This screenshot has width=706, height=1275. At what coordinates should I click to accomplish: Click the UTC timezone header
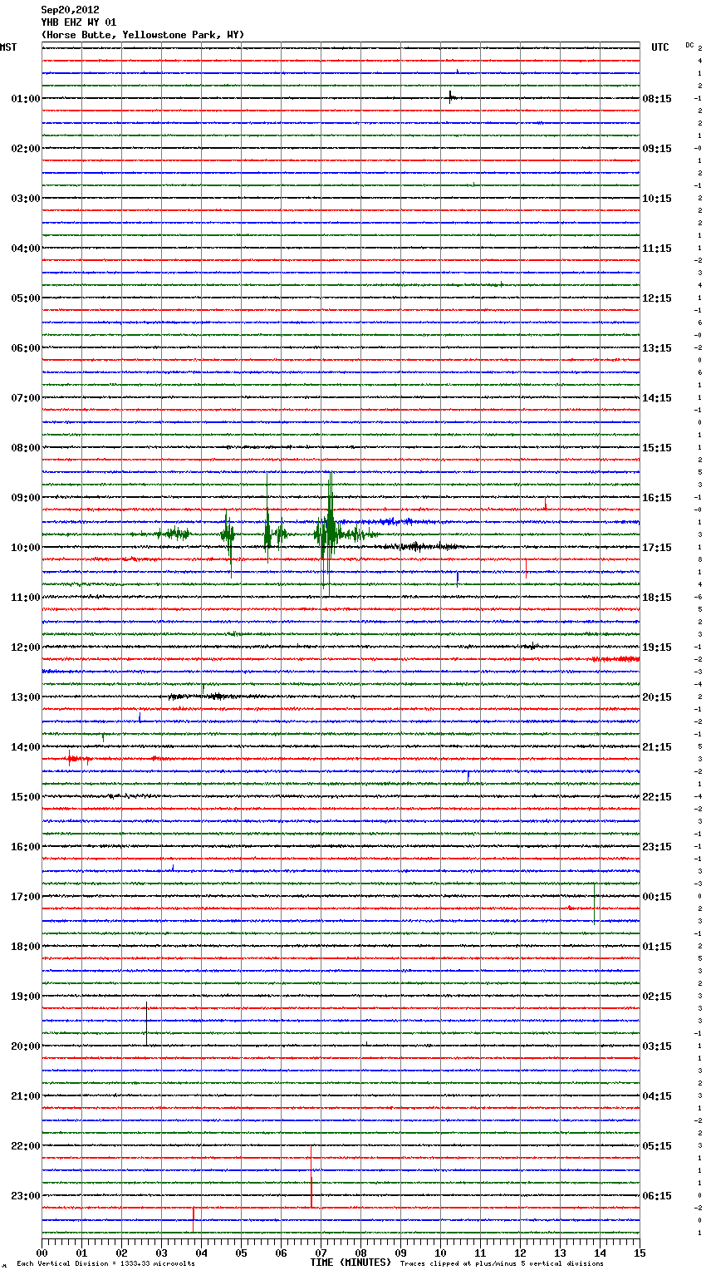[x=660, y=47]
